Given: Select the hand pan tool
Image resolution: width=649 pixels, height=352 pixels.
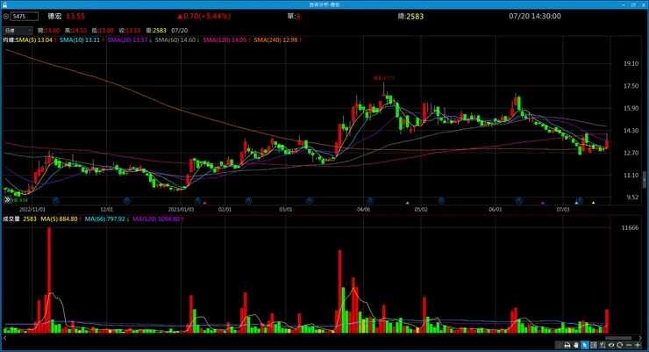Looking at the screenshot, I should tap(575, 345).
